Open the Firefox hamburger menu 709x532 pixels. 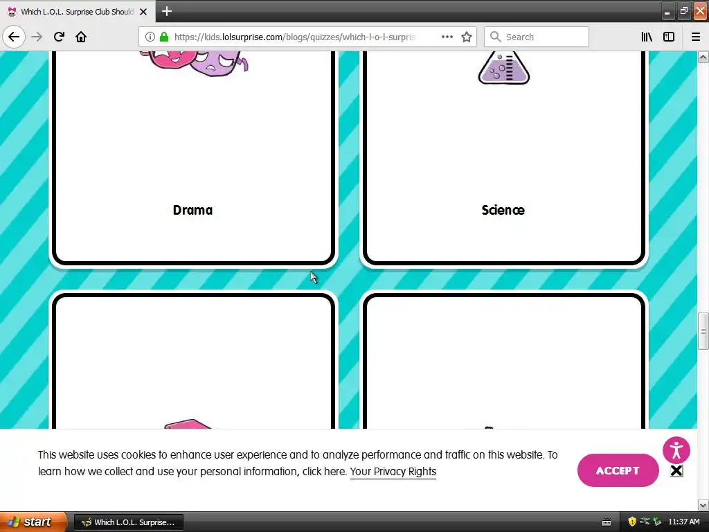(695, 37)
